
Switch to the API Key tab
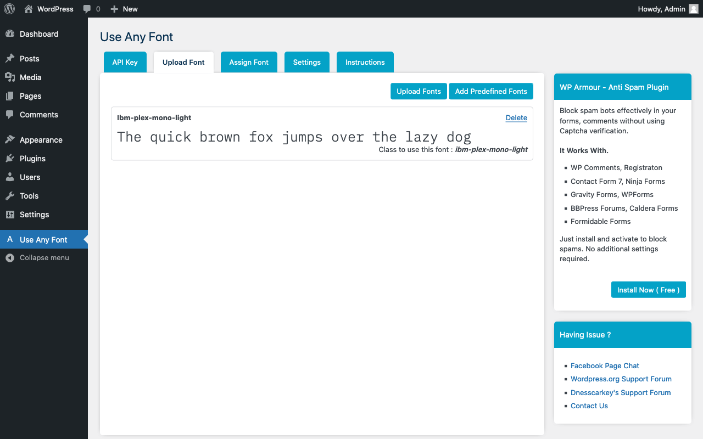pyautogui.click(x=125, y=62)
